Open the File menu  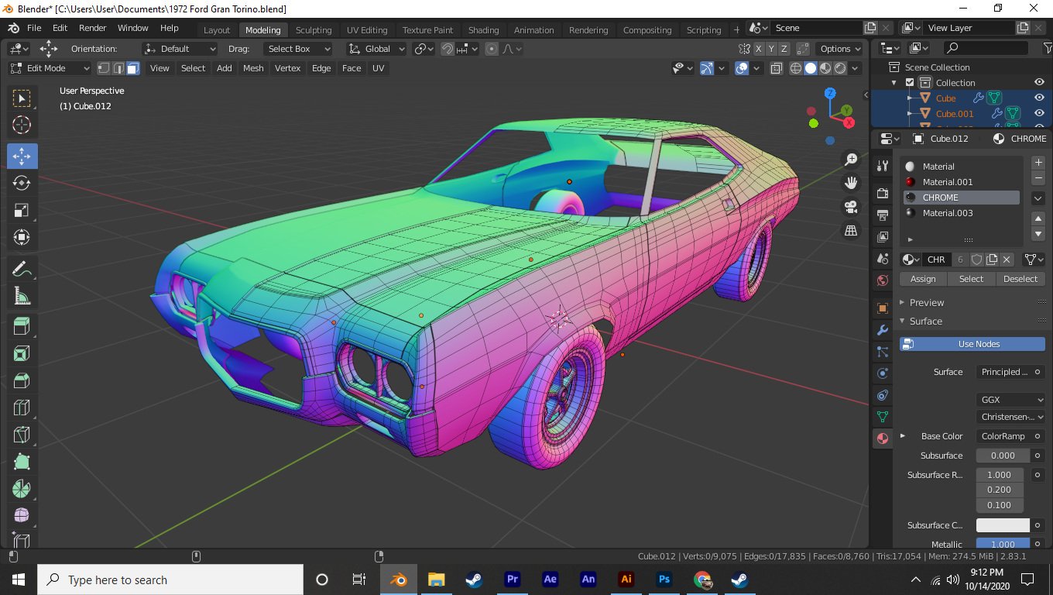34,28
